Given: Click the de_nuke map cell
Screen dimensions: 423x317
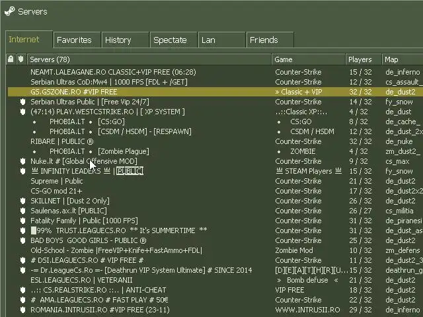Looking at the screenshot, I should 399,141.
